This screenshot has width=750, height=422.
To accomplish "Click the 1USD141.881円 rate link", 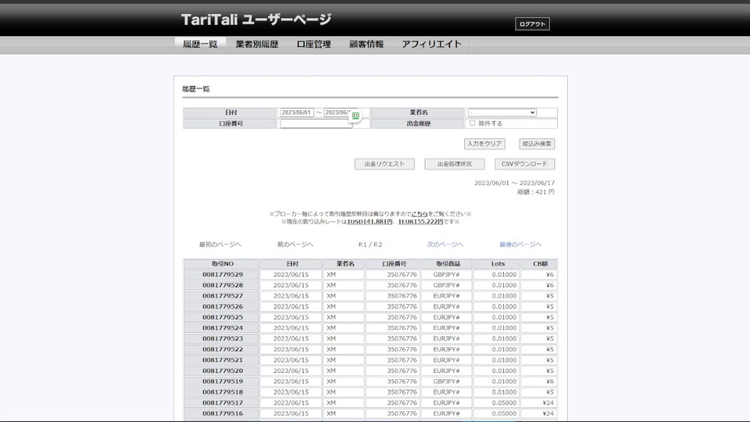I will [x=370, y=221].
